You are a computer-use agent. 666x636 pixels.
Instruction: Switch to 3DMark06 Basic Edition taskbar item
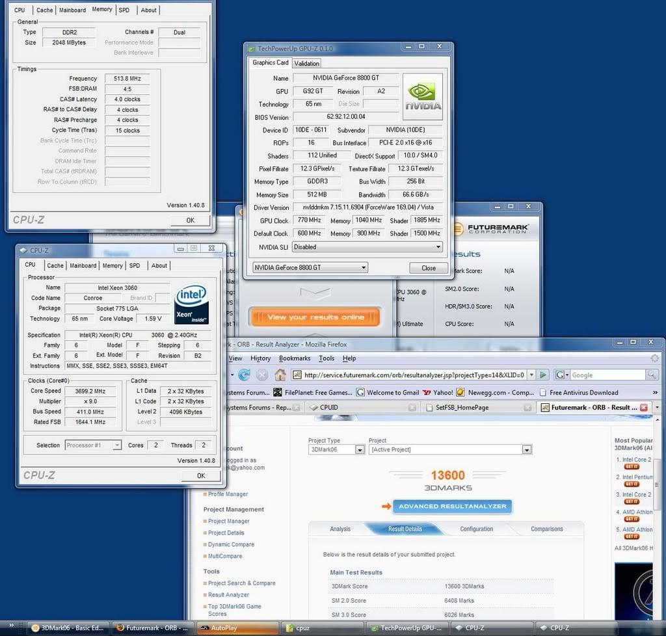(x=68, y=628)
